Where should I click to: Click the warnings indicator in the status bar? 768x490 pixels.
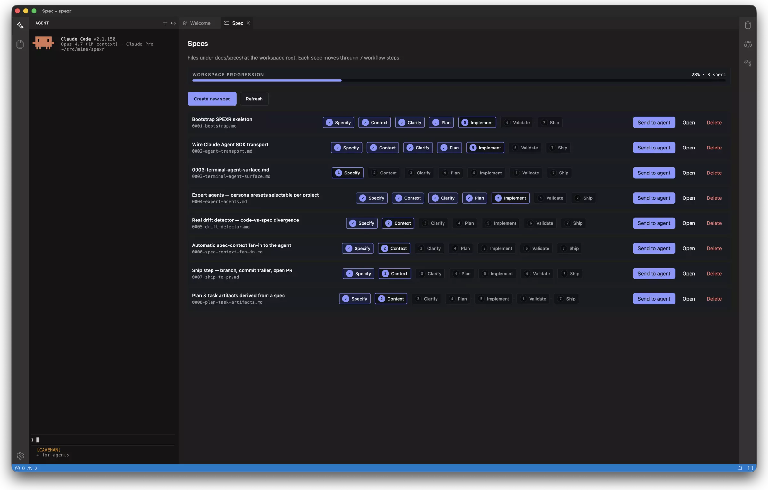pyautogui.click(x=32, y=468)
